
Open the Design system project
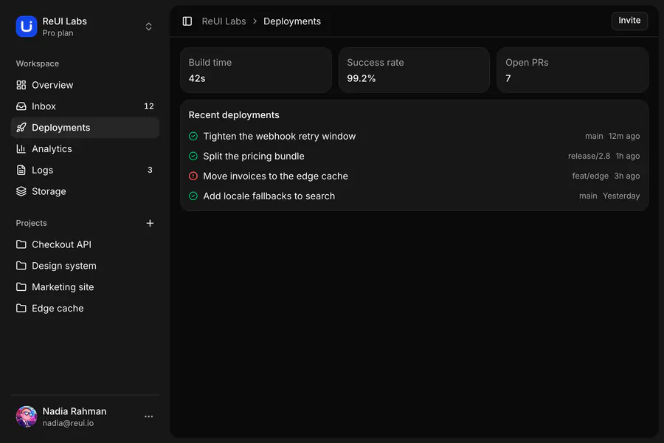pyautogui.click(x=85, y=265)
